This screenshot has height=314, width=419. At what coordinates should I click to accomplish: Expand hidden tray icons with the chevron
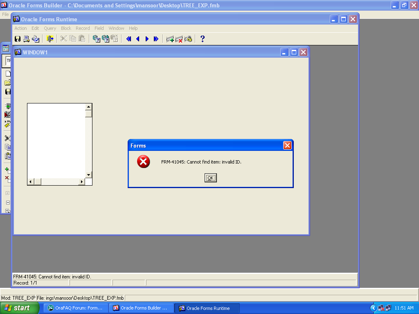373,308
